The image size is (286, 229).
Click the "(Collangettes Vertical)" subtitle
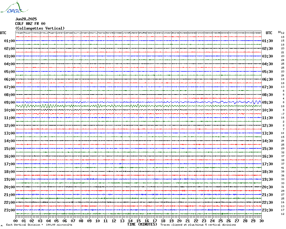point(40,28)
